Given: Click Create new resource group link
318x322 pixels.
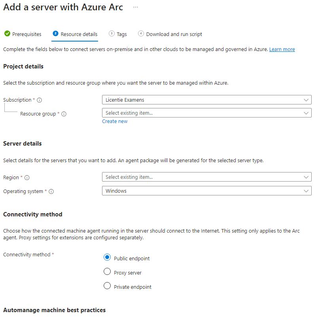Looking at the screenshot, I should tap(115, 121).
